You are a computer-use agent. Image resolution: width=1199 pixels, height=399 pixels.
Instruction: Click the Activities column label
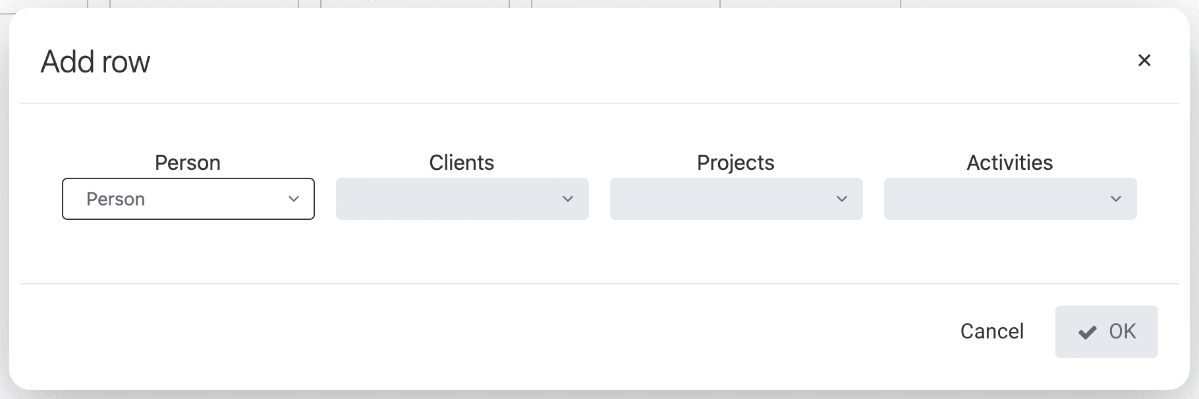point(1009,163)
